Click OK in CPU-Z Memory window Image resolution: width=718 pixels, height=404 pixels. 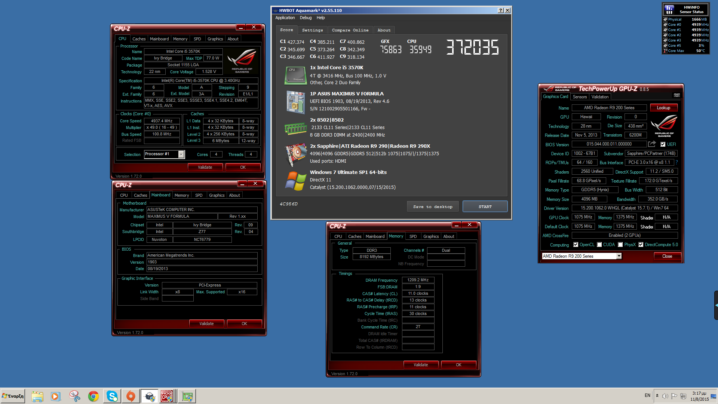pyautogui.click(x=458, y=365)
